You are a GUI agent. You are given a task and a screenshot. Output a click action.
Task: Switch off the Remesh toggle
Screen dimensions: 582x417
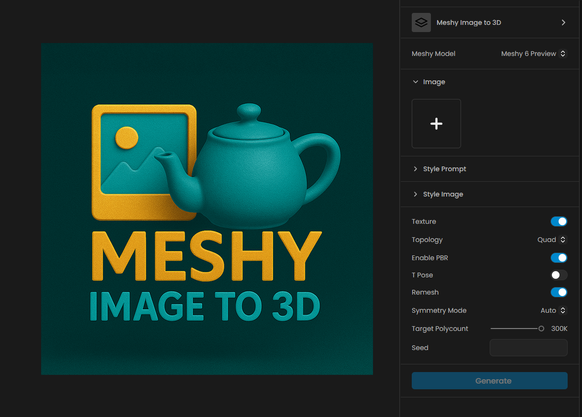tap(559, 292)
